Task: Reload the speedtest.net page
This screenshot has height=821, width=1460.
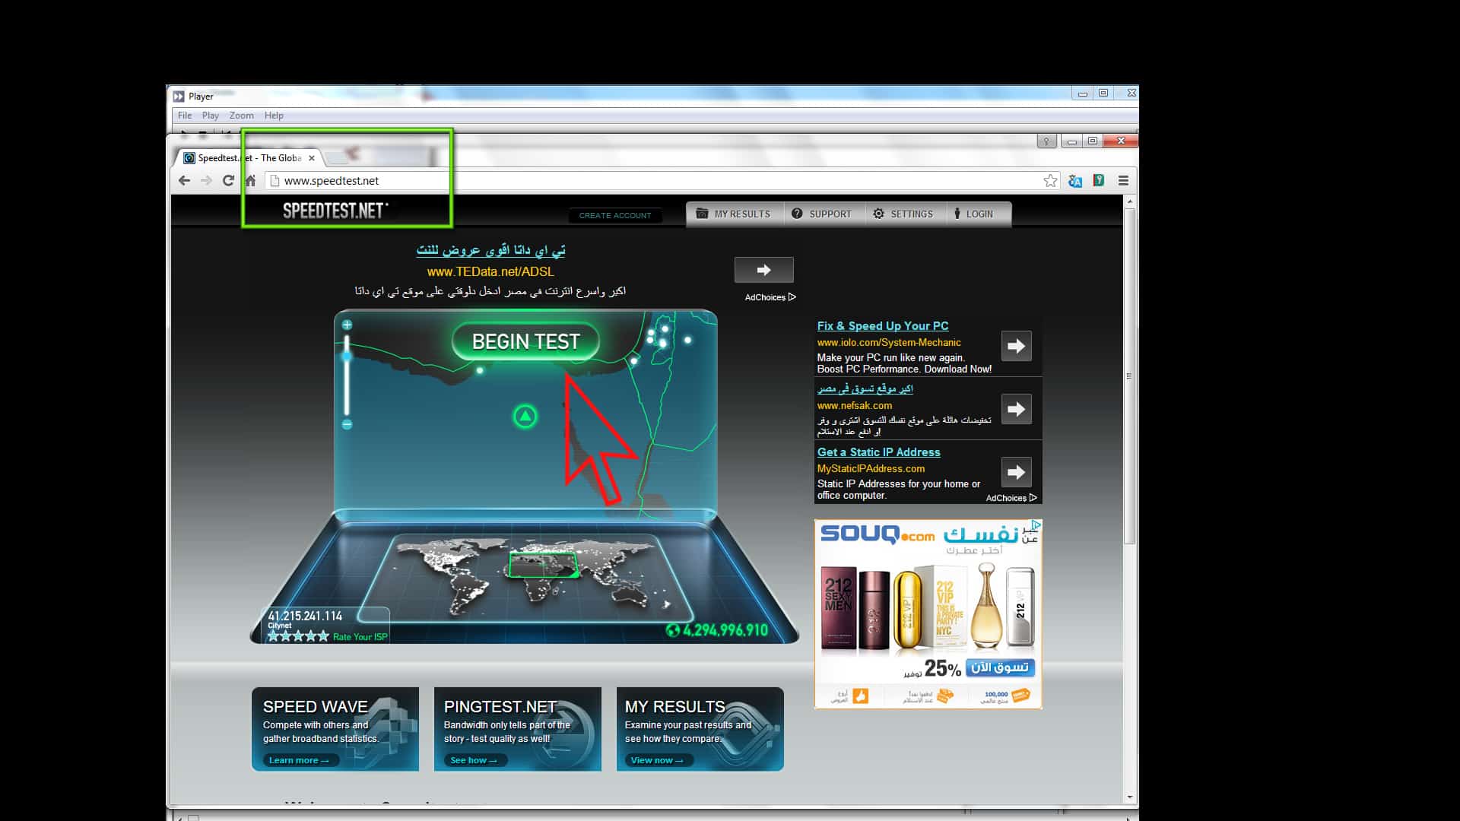Action: coord(228,181)
